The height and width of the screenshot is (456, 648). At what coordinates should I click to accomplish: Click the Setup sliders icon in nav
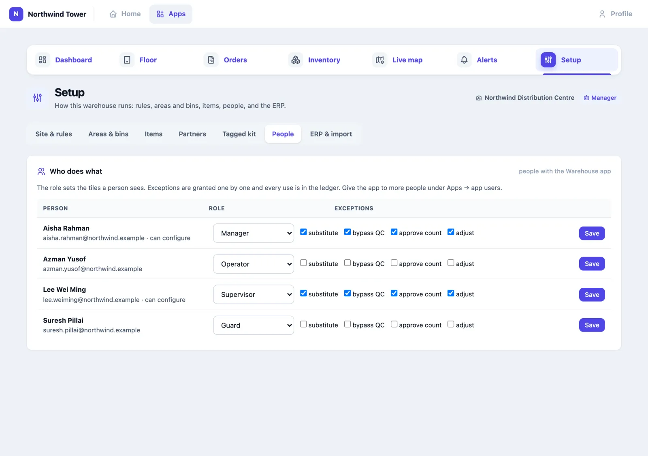[x=548, y=60]
